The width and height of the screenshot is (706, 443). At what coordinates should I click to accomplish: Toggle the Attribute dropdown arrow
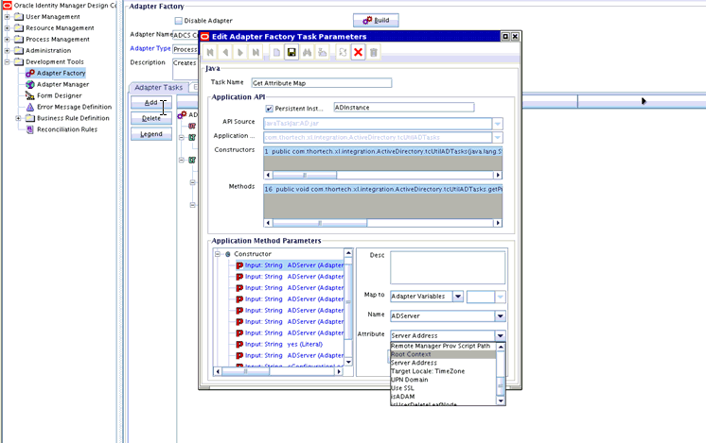(x=501, y=335)
